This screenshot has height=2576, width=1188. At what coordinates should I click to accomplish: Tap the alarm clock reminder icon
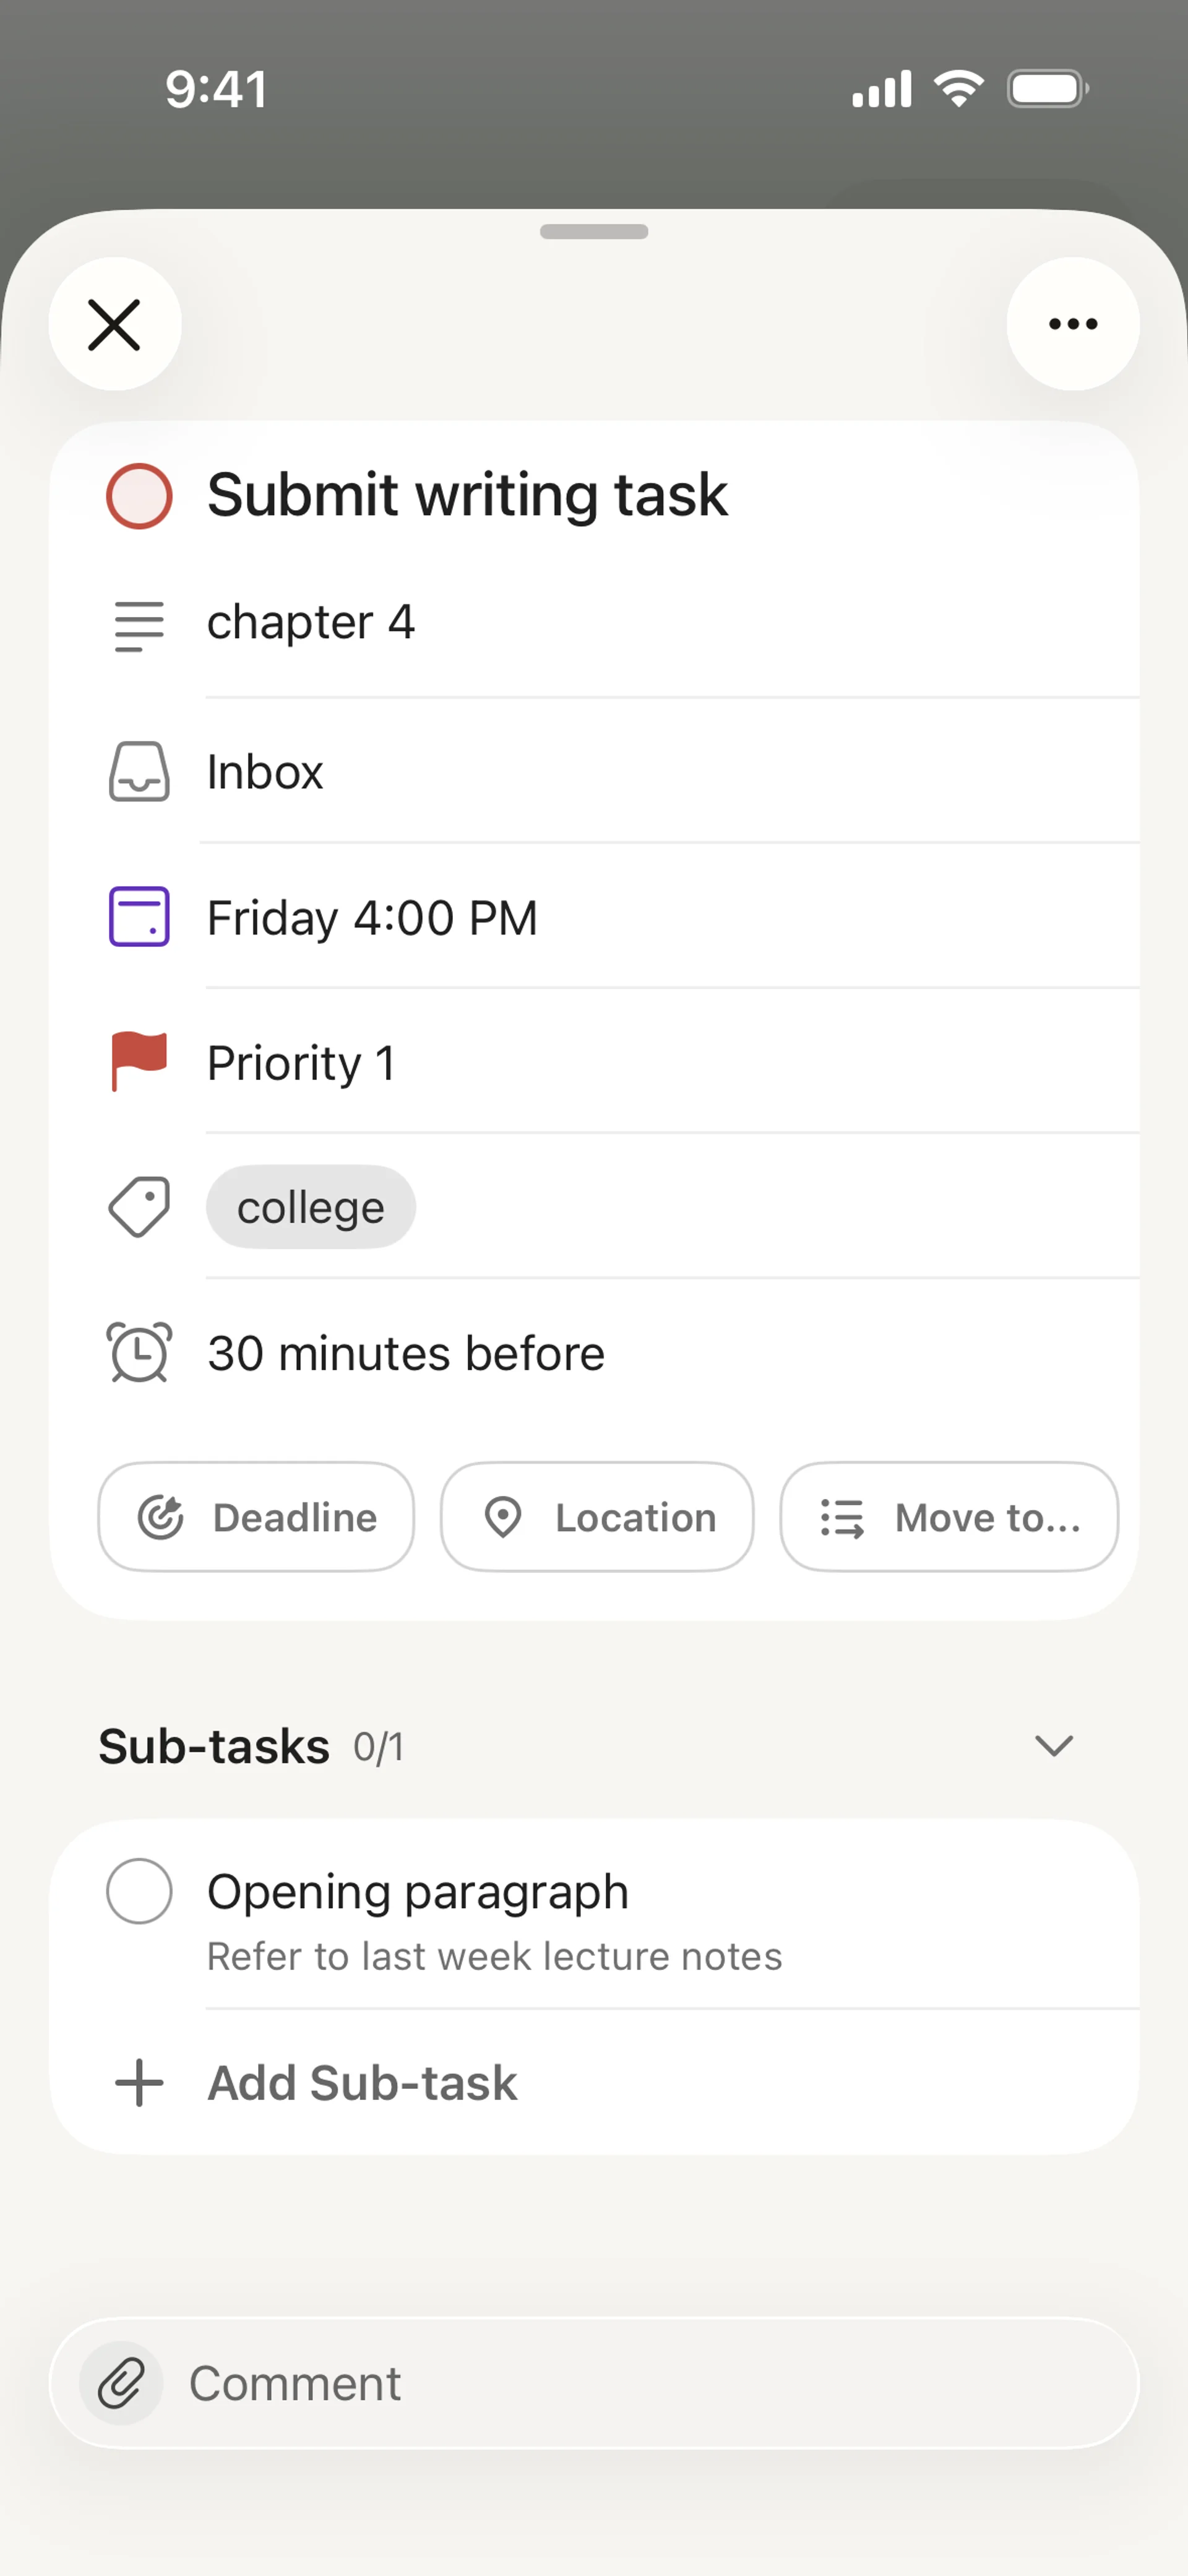click(x=139, y=1352)
